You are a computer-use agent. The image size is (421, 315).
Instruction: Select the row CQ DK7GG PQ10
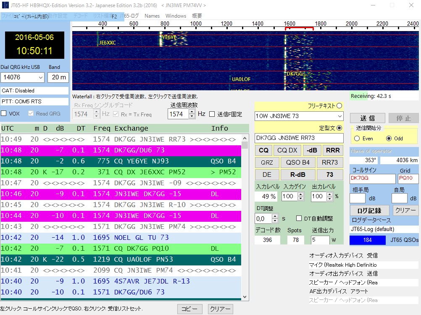click(x=121, y=249)
